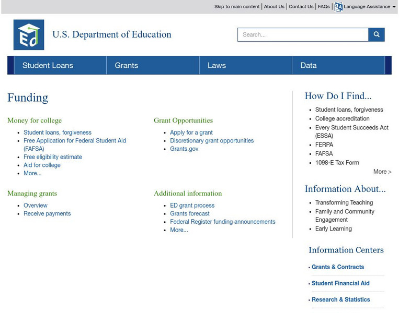Open the Contact Us link
The image size is (399, 313).
[x=301, y=7]
